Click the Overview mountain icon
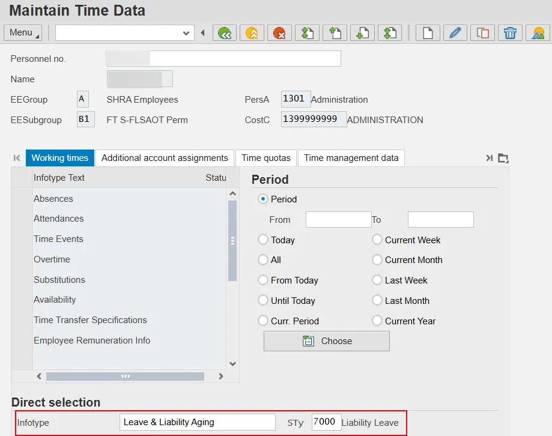Screen dimensions: 552x436 click(x=538, y=33)
